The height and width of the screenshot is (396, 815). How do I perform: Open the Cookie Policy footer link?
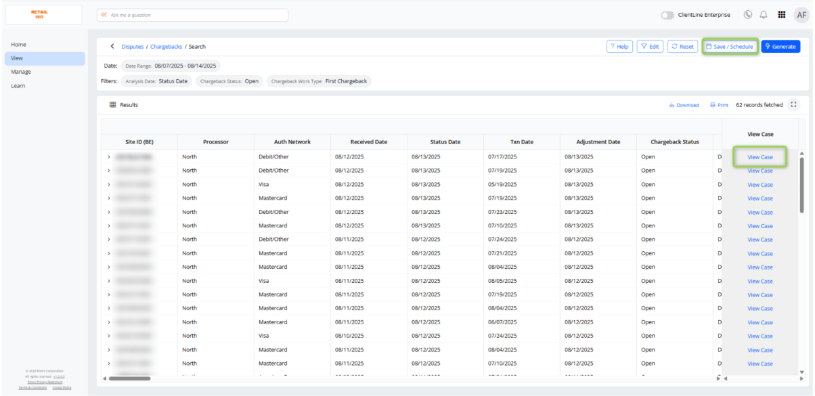pyautogui.click(x=62, y=387)
